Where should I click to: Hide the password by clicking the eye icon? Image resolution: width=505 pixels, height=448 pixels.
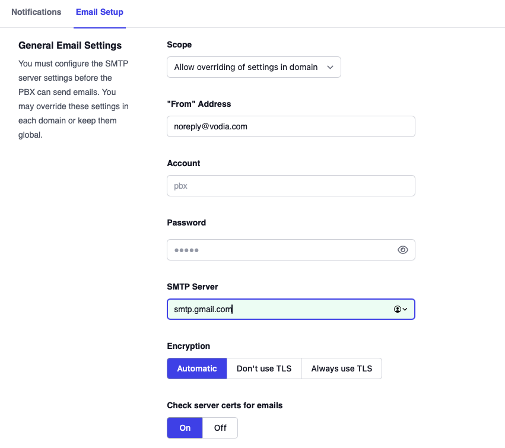[x=403, y=250]
